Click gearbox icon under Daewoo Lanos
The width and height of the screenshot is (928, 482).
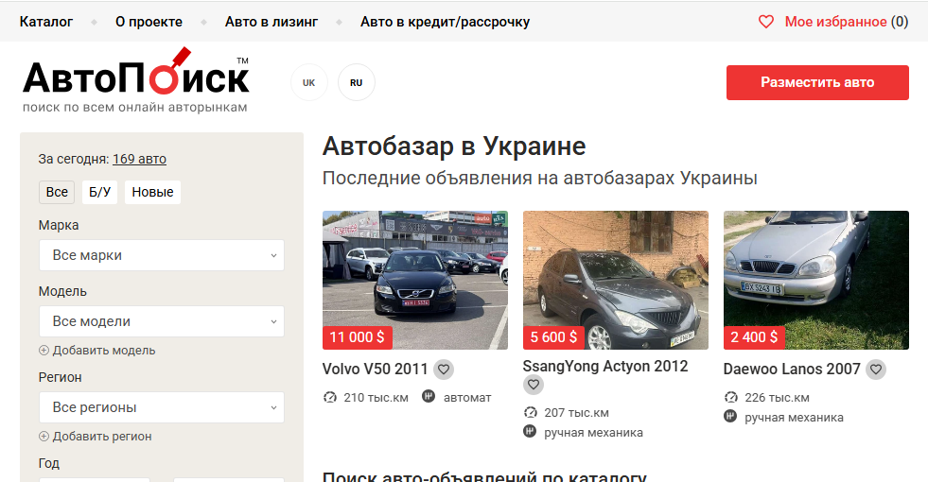tap(730, 417)
